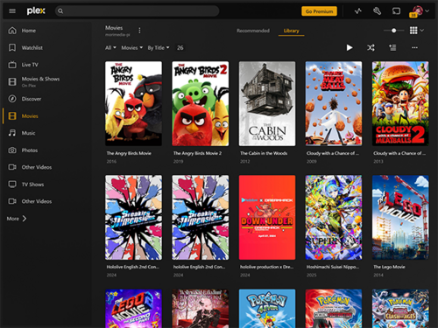This screenshot has height=328, width=438.
Task: Select Live TV in the sidebar
Action: (30, 65)
